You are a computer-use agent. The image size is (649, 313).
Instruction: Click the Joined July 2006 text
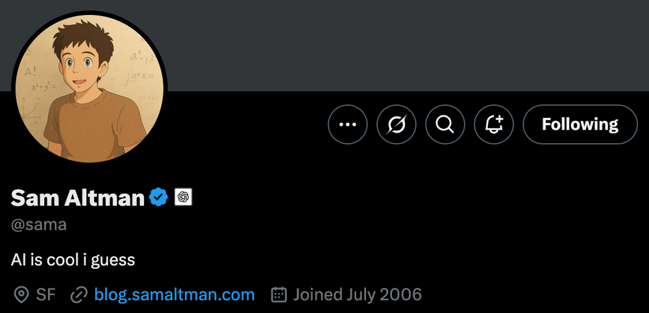pos(357,295)
